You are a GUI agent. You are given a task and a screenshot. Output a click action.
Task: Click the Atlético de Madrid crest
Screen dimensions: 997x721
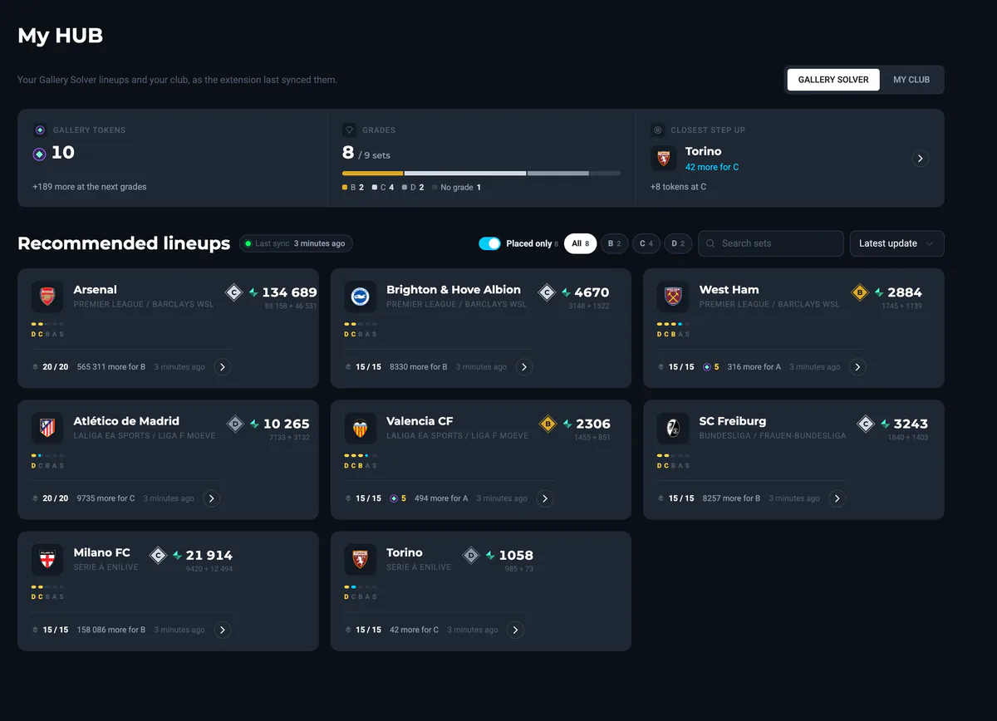click(x=47, y=428)
